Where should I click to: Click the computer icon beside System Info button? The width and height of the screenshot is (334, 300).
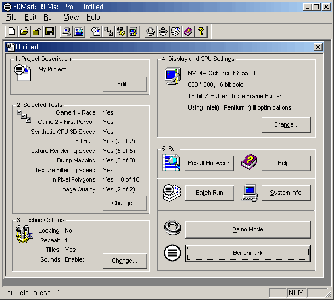pyautogui.click(x=250, y=193)
